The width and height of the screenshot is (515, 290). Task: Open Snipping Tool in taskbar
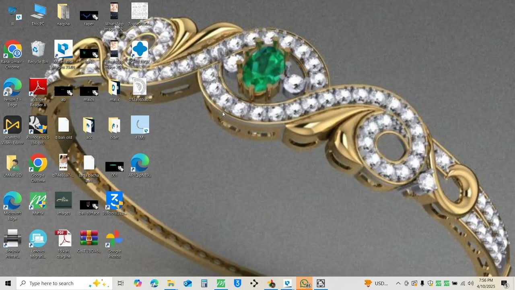point(321,283)
